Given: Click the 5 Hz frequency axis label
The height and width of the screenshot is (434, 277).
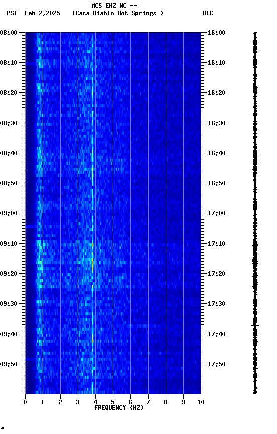Looking at the screenshot, I should [x=113, y=402].
